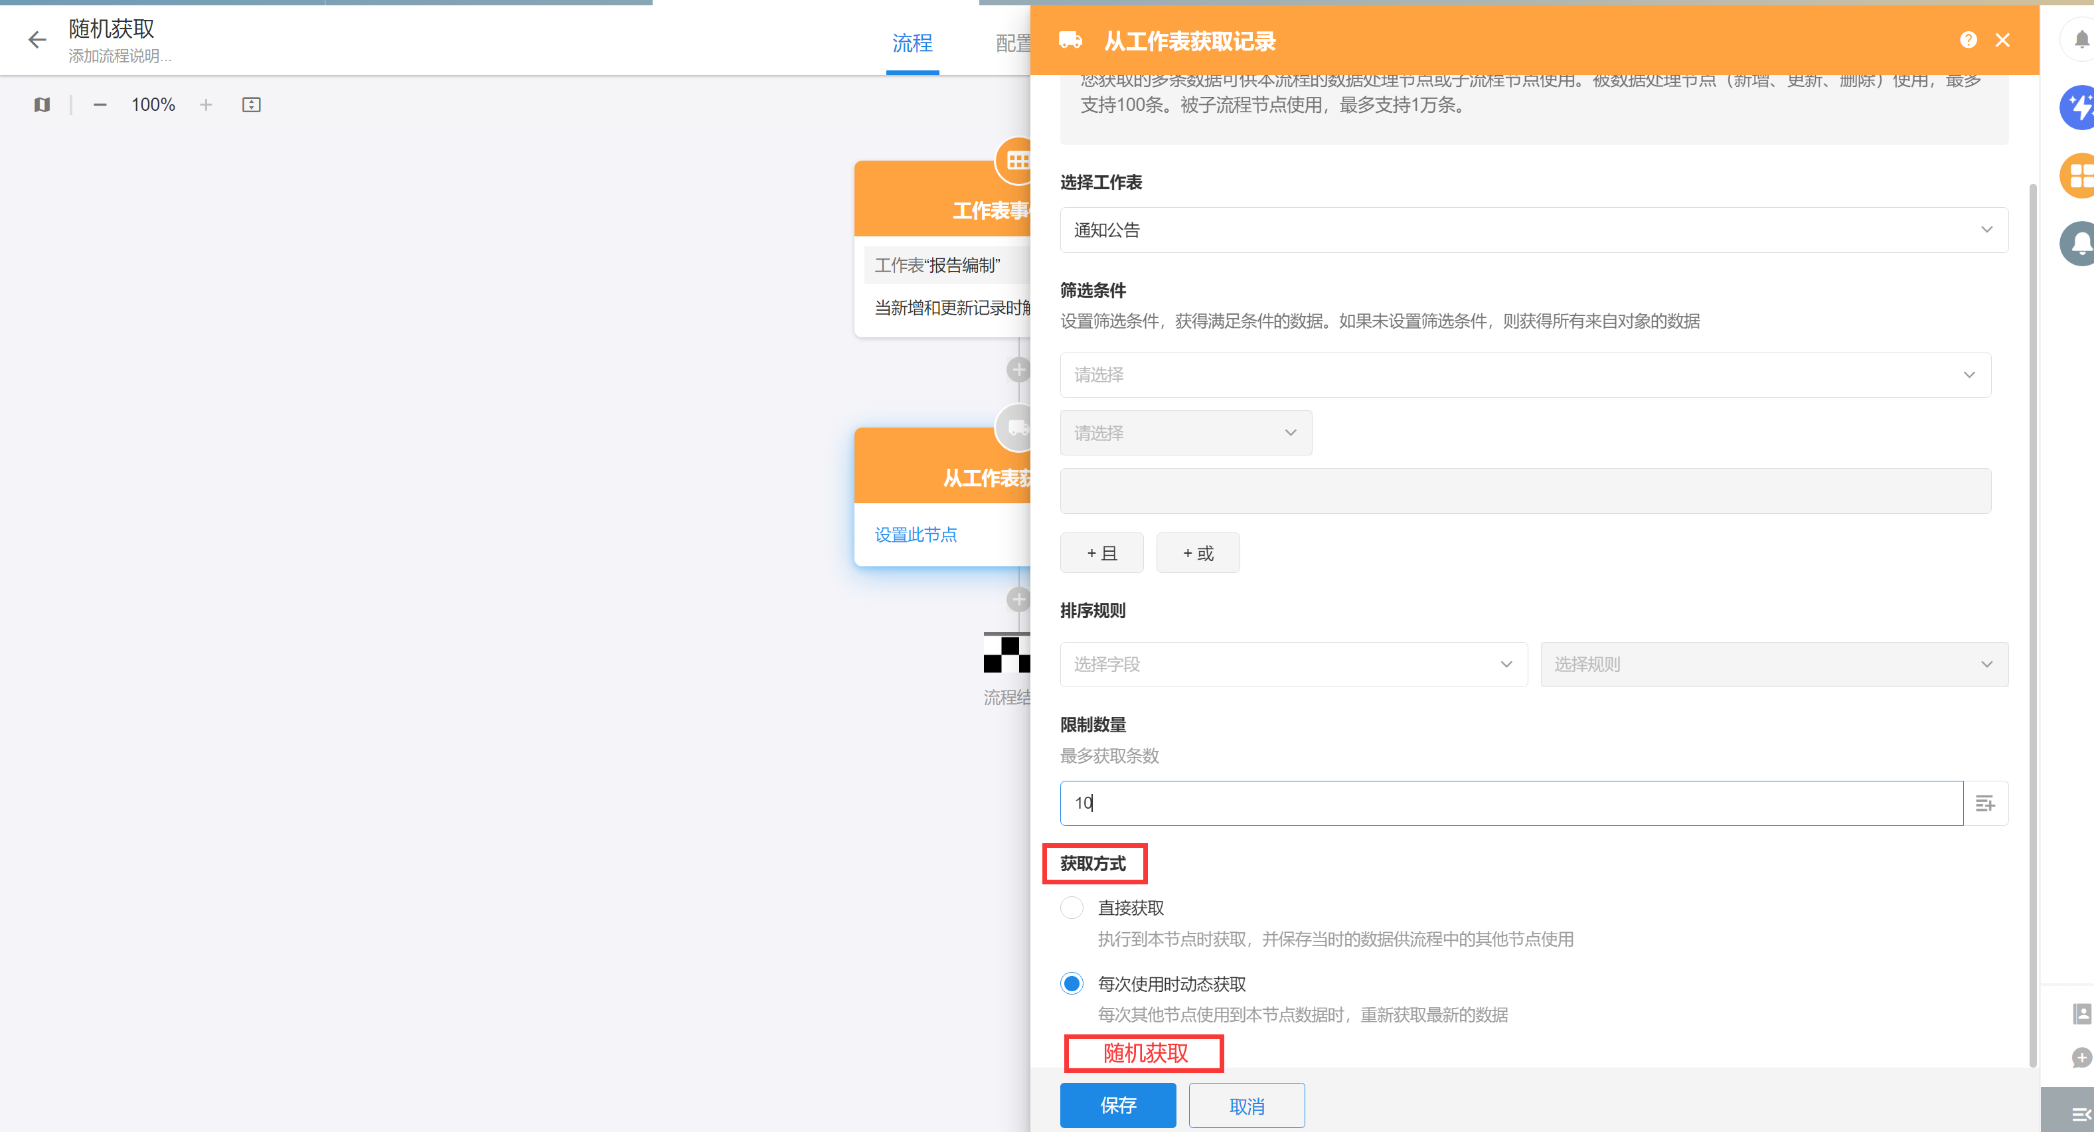Viewport: 2094px width, 1132px height.
Task: Click the add-node plus below the trigger node
Action: click(x=1018, y=370)
